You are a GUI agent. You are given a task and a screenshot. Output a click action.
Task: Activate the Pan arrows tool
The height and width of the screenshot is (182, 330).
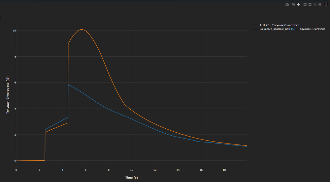point(298,4)
